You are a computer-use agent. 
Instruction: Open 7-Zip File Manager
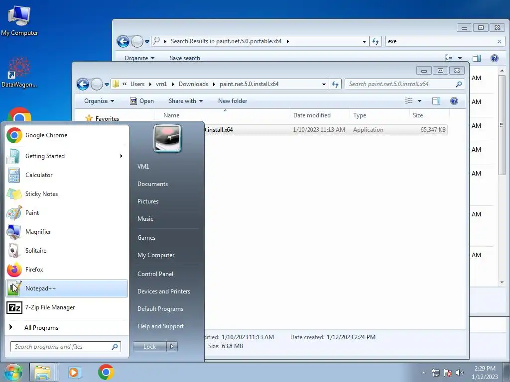tap(67, 307)
